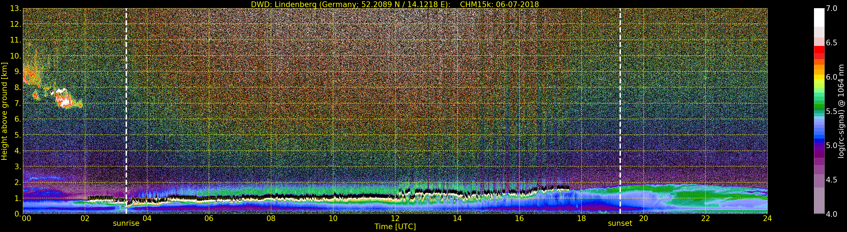Click the '02' time tick label
The image size is (847, 232).
point(85,218)
